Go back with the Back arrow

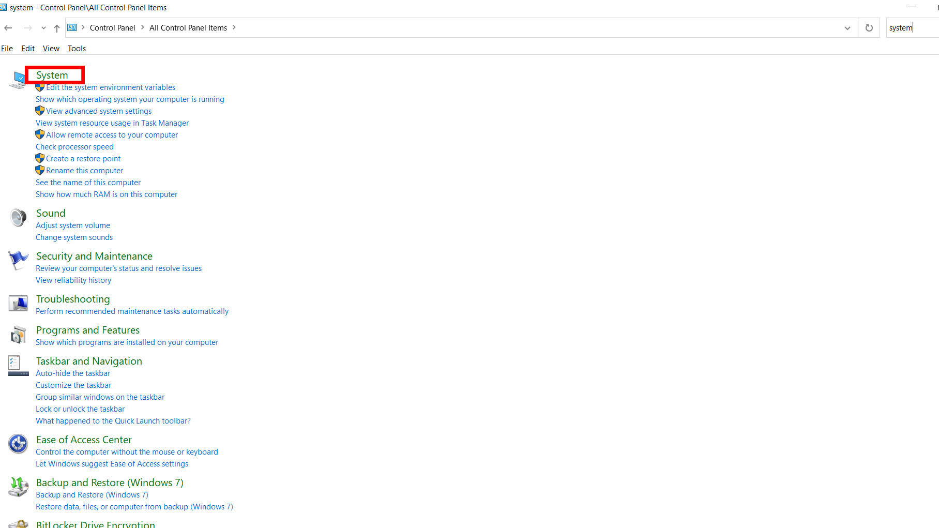(8, 28)
